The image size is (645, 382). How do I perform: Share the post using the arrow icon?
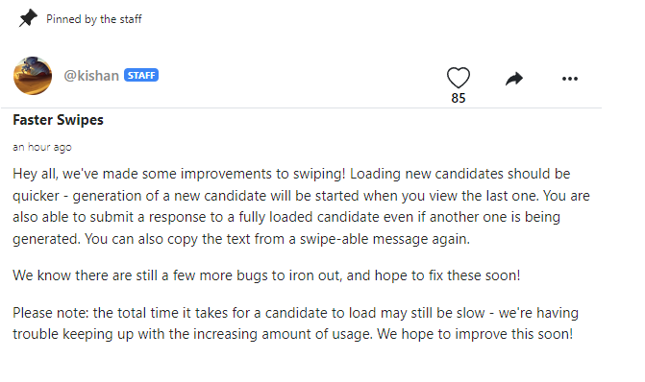click(x=513, y=79)
